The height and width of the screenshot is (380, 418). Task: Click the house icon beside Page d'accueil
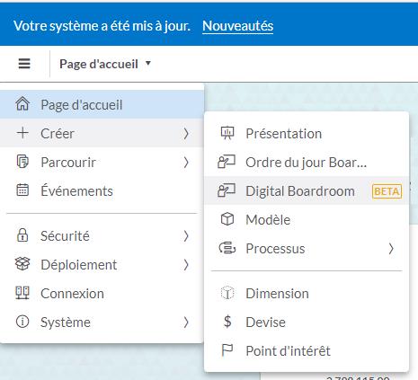[x=22, y=104]
